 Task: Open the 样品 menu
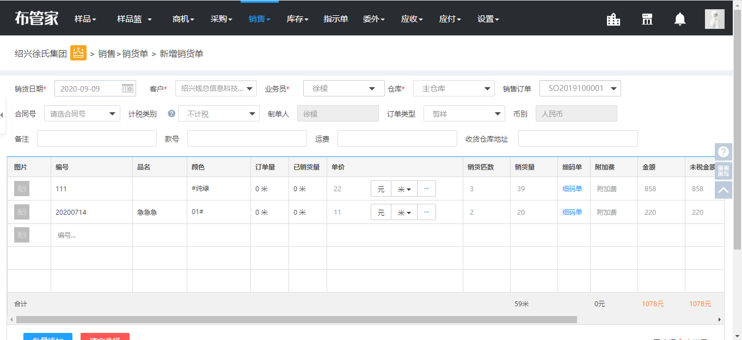[85, 19]
